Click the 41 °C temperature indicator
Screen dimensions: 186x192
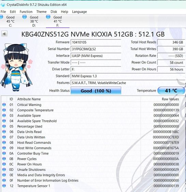pos(171,91)
